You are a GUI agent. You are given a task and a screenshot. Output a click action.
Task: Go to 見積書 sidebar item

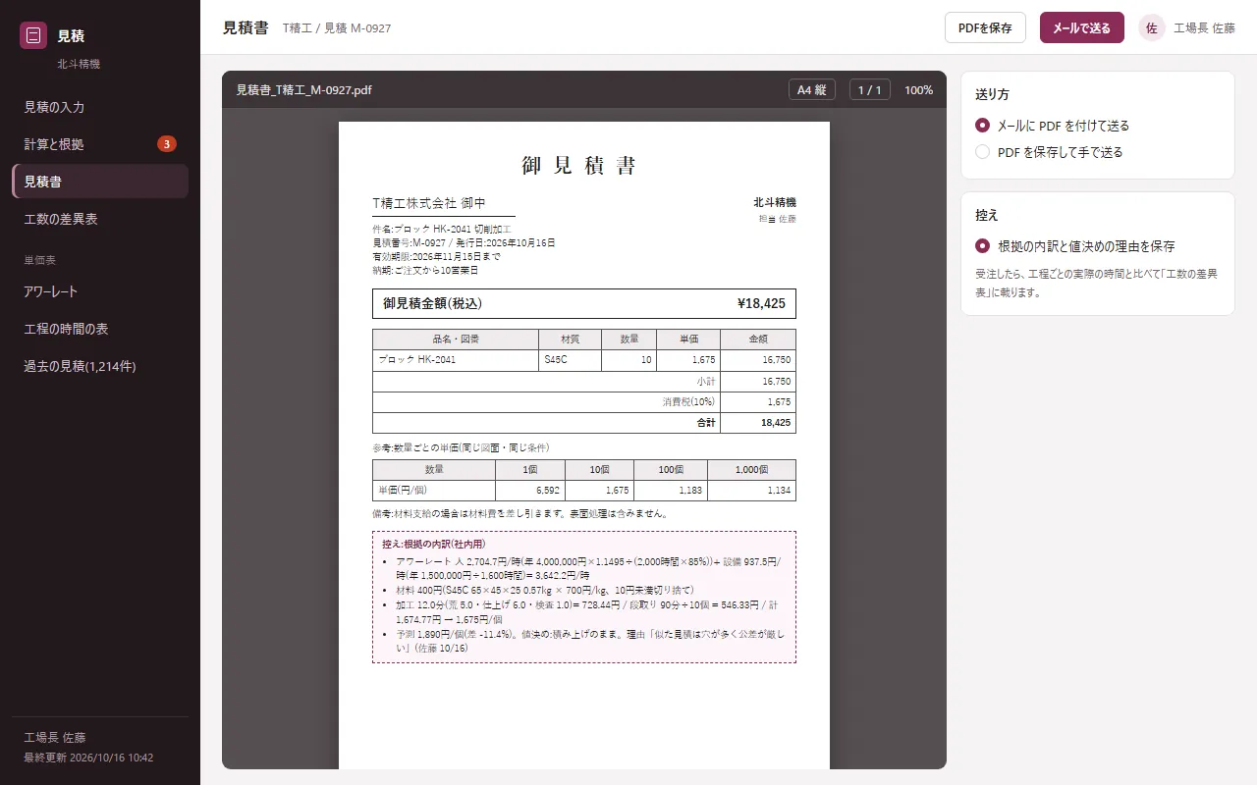(x=100, y=182)
